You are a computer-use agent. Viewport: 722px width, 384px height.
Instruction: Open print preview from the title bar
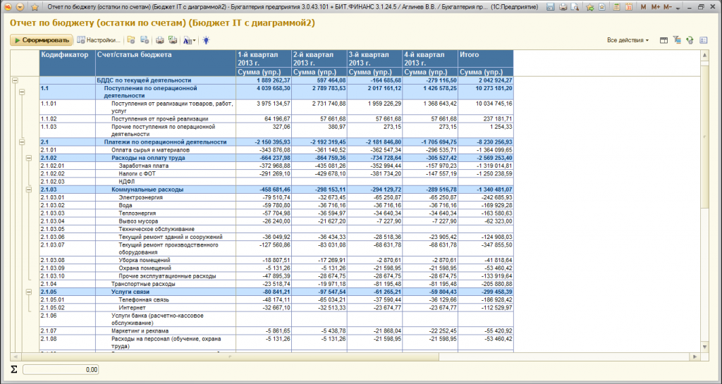coord(575,6)
